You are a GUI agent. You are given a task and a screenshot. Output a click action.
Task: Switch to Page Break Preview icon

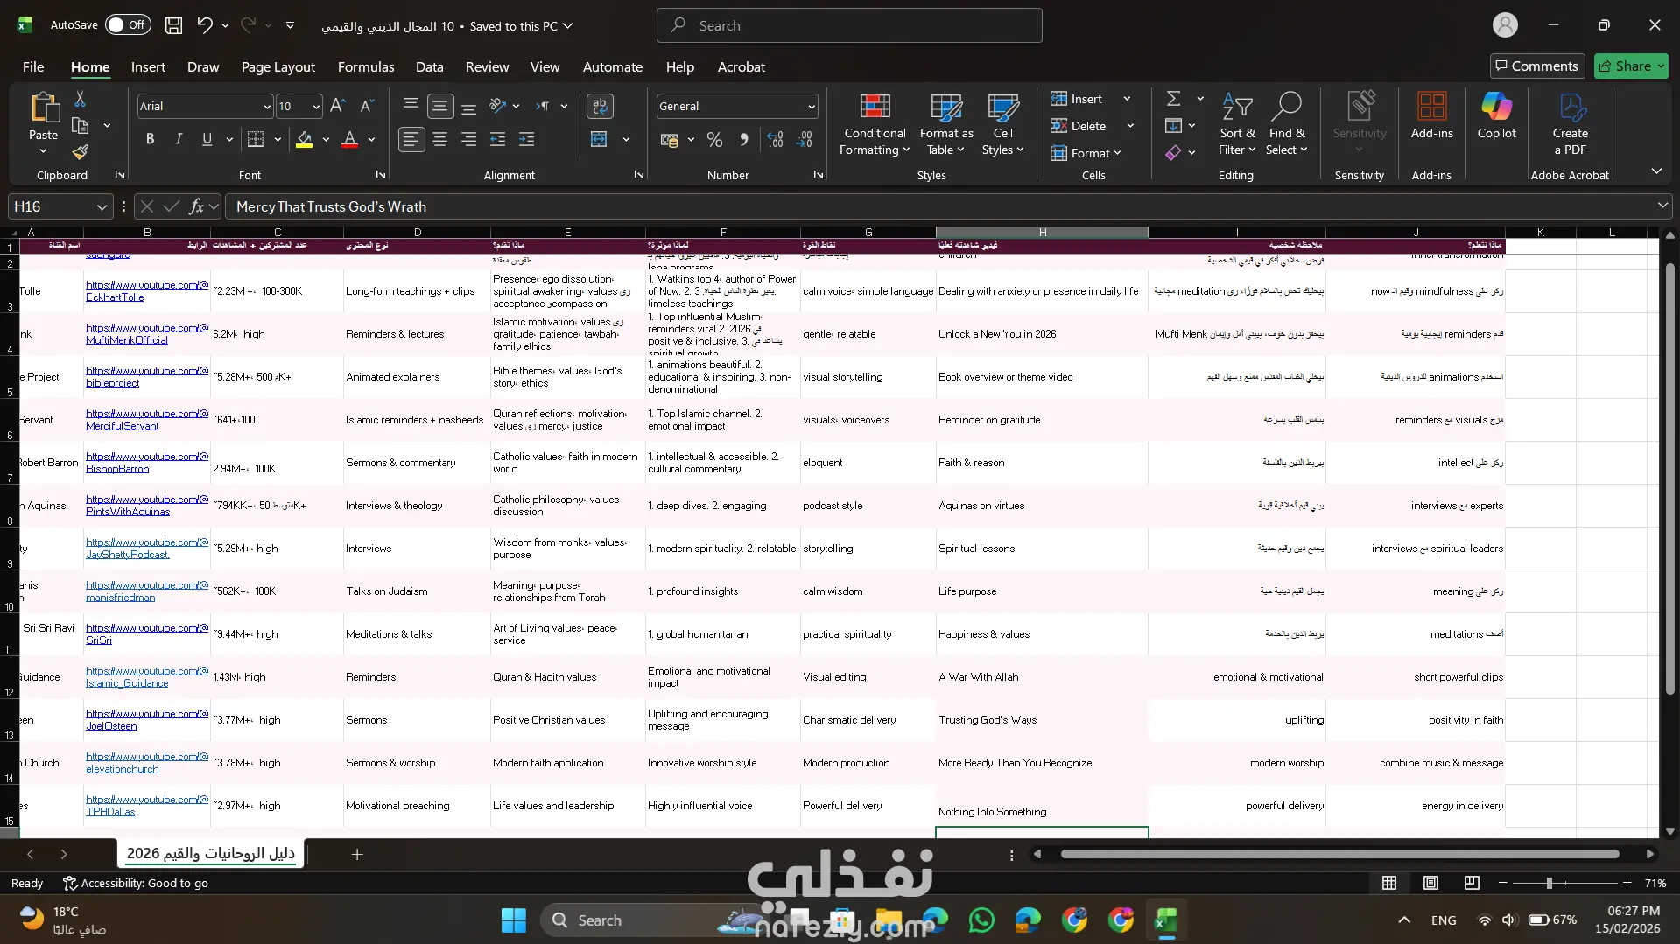coord(1472,883)
